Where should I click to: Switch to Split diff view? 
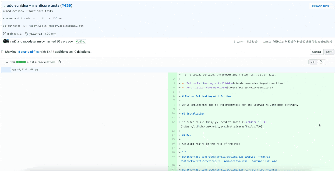tap(329, 52)
